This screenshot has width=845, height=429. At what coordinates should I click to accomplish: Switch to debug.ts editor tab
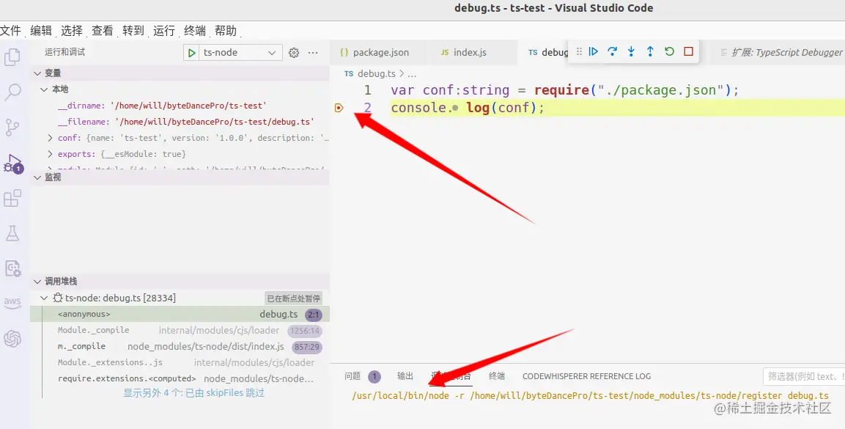[x=548, y=52]
